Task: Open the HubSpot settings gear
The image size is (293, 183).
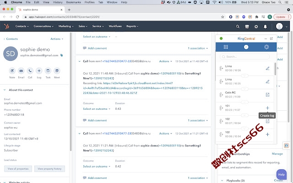Action: (256, 27)
